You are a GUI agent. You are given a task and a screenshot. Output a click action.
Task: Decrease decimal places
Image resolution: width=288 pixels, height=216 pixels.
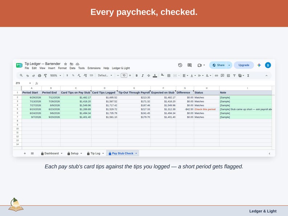[79, 75]
